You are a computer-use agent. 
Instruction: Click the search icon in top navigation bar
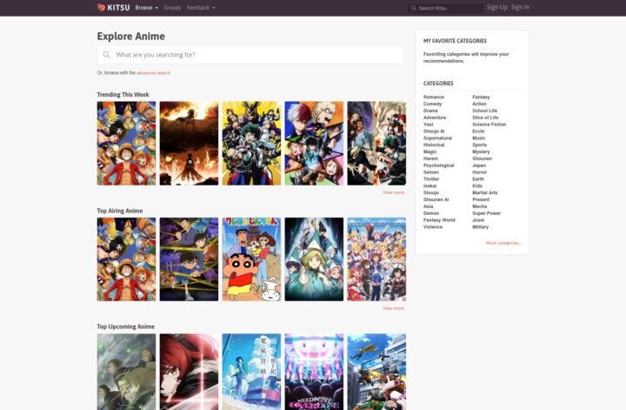pyautogui.click(x=414, y=8)
